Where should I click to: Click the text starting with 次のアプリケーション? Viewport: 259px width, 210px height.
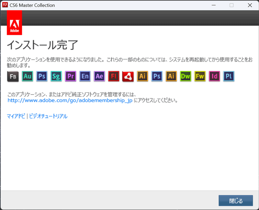coord(130,62)
